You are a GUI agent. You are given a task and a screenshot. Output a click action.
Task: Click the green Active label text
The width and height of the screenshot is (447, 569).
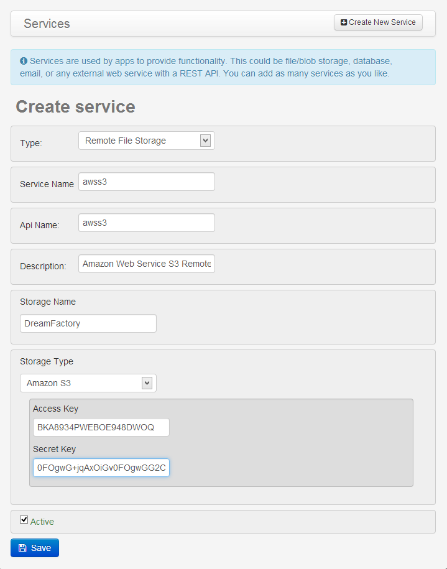click(x=42, y=522)
